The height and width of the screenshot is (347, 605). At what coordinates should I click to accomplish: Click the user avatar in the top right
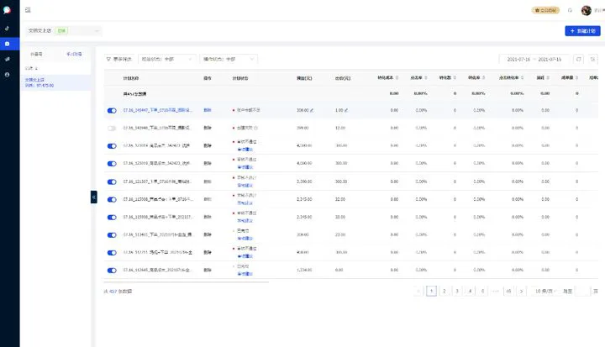587,10
